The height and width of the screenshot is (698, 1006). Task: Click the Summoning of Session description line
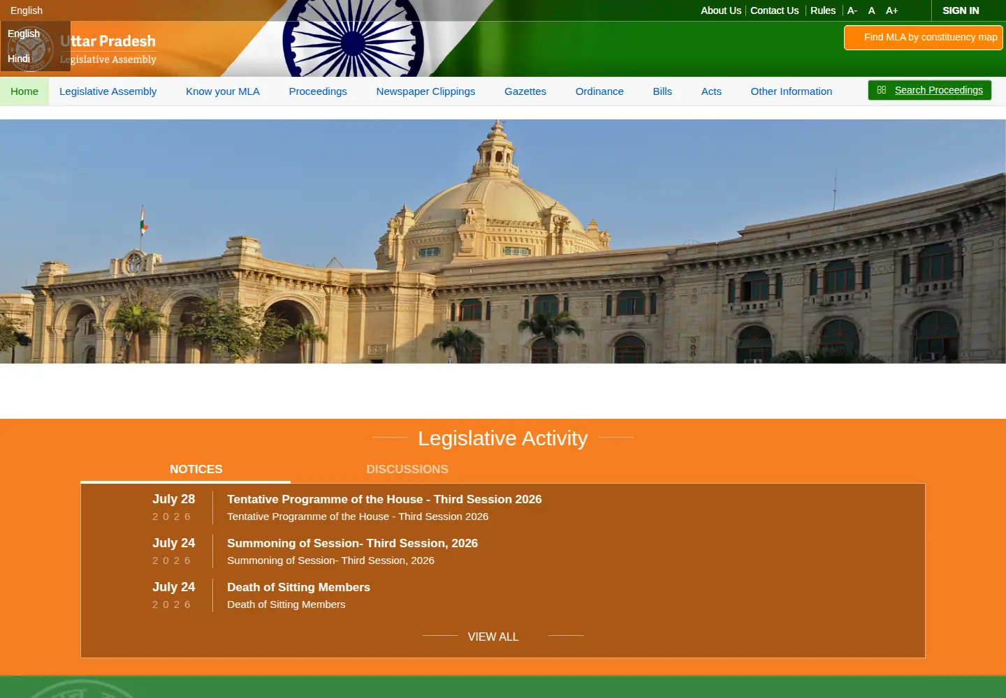tap(330, 560)
